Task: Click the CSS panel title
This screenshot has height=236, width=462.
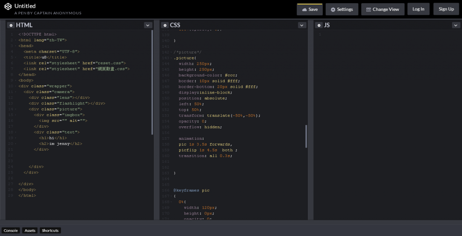Action: 175,25
